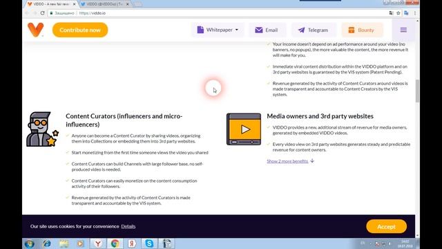442x249 pixels.
Task: Click the Email button
Action: [267, 30]
